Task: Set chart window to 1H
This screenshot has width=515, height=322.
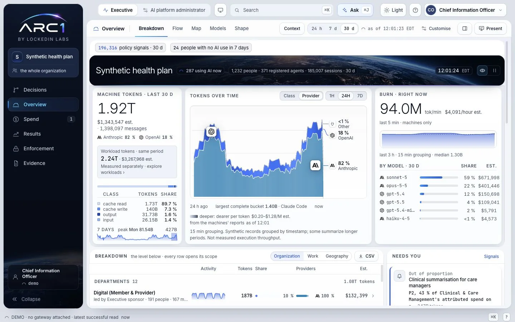Action: click(332, 96)
